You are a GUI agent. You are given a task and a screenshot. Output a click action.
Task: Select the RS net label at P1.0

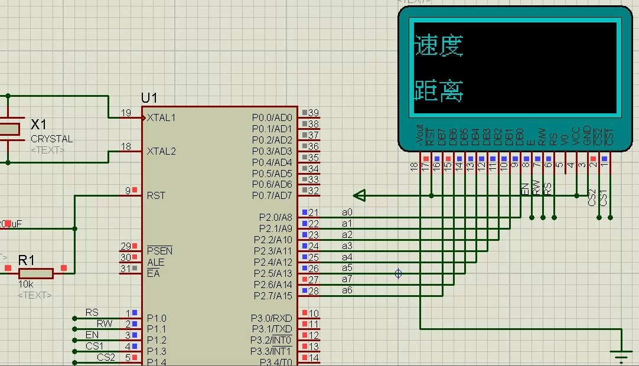pos(92,312)
